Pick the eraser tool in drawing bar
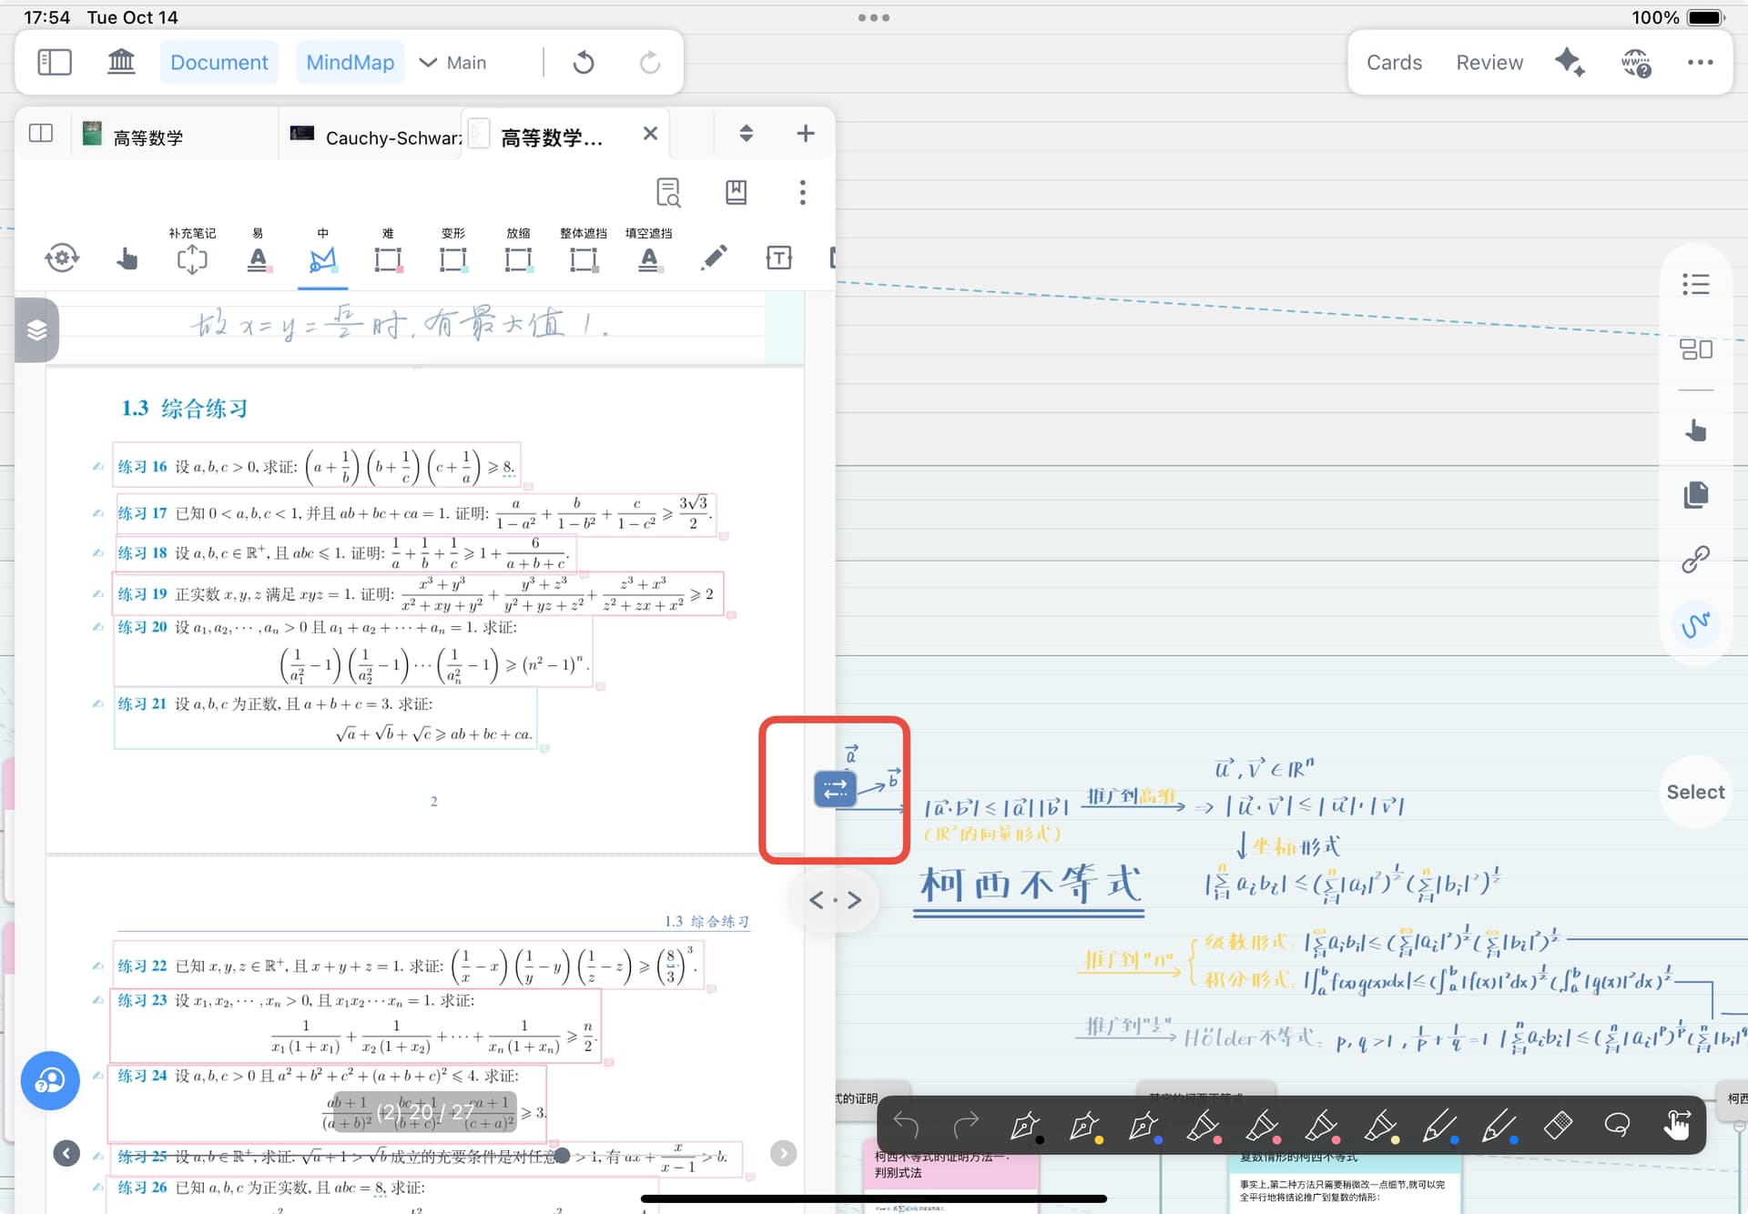The width and height of the screenshot is (1748, 1214). 1558,1126
